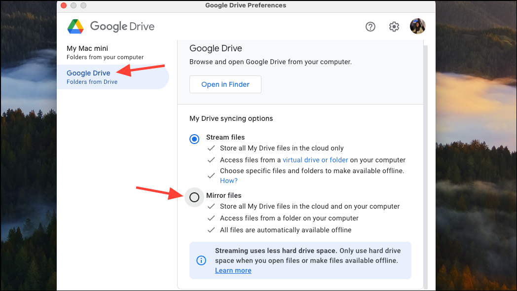Click 'Access files from a folder on your computer'

[289, 218]
